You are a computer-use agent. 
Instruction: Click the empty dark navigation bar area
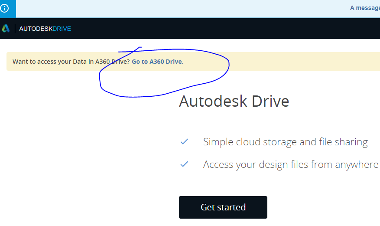click(217, 29)
